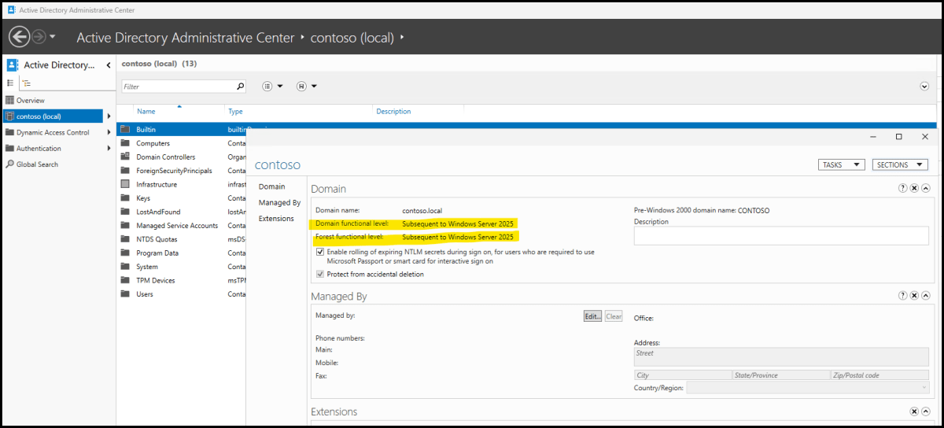Expand contoso (local) submenu arrow
The width and height of the screenshot is (944, 428).
click(x=109, y=116)
